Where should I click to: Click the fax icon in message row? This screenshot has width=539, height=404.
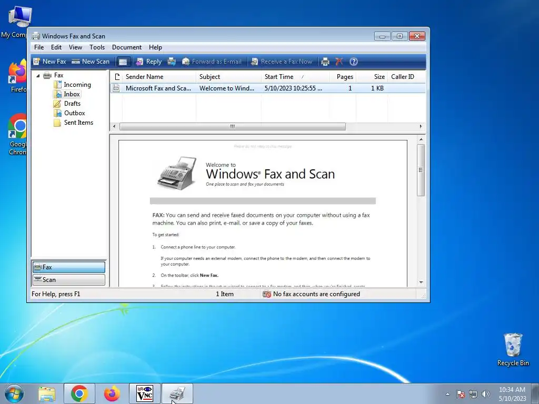pyautogui.click(x=116, y=88)
